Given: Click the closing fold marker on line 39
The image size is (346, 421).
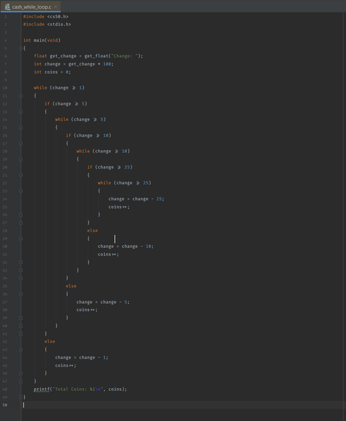Looking at the screenshot, I should click(20, 318).
